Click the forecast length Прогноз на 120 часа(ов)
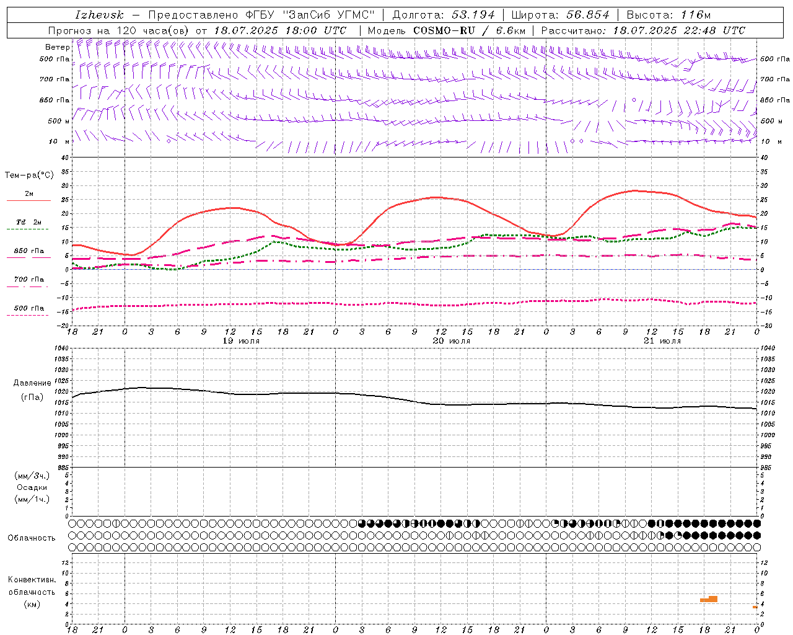The height and width of the screenshot is (635, 793). (119, 30)
